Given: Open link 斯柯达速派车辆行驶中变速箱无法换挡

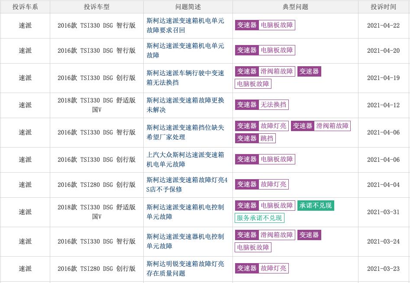Looking at the screenshot, I should (x=185, y=77).
